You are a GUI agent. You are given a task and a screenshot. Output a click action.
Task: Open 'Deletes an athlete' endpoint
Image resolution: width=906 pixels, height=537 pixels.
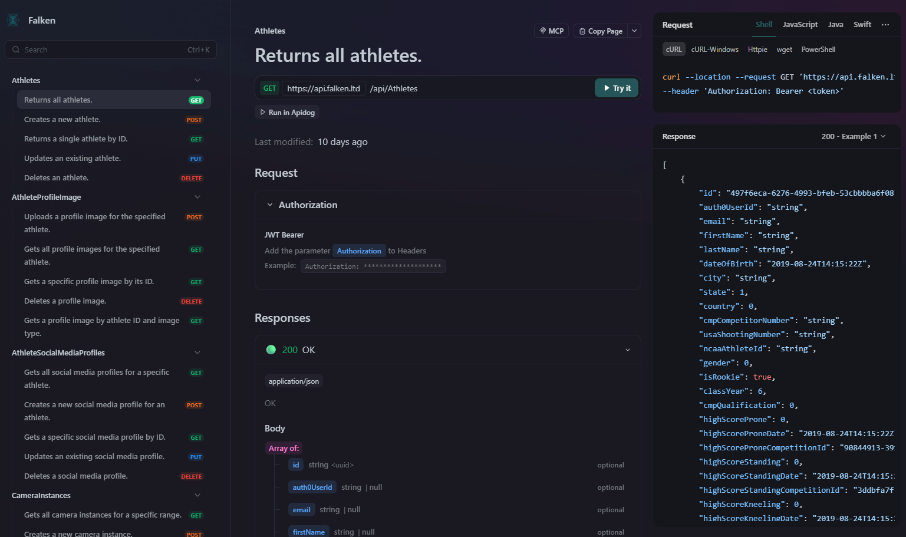[x=56, y=178]
